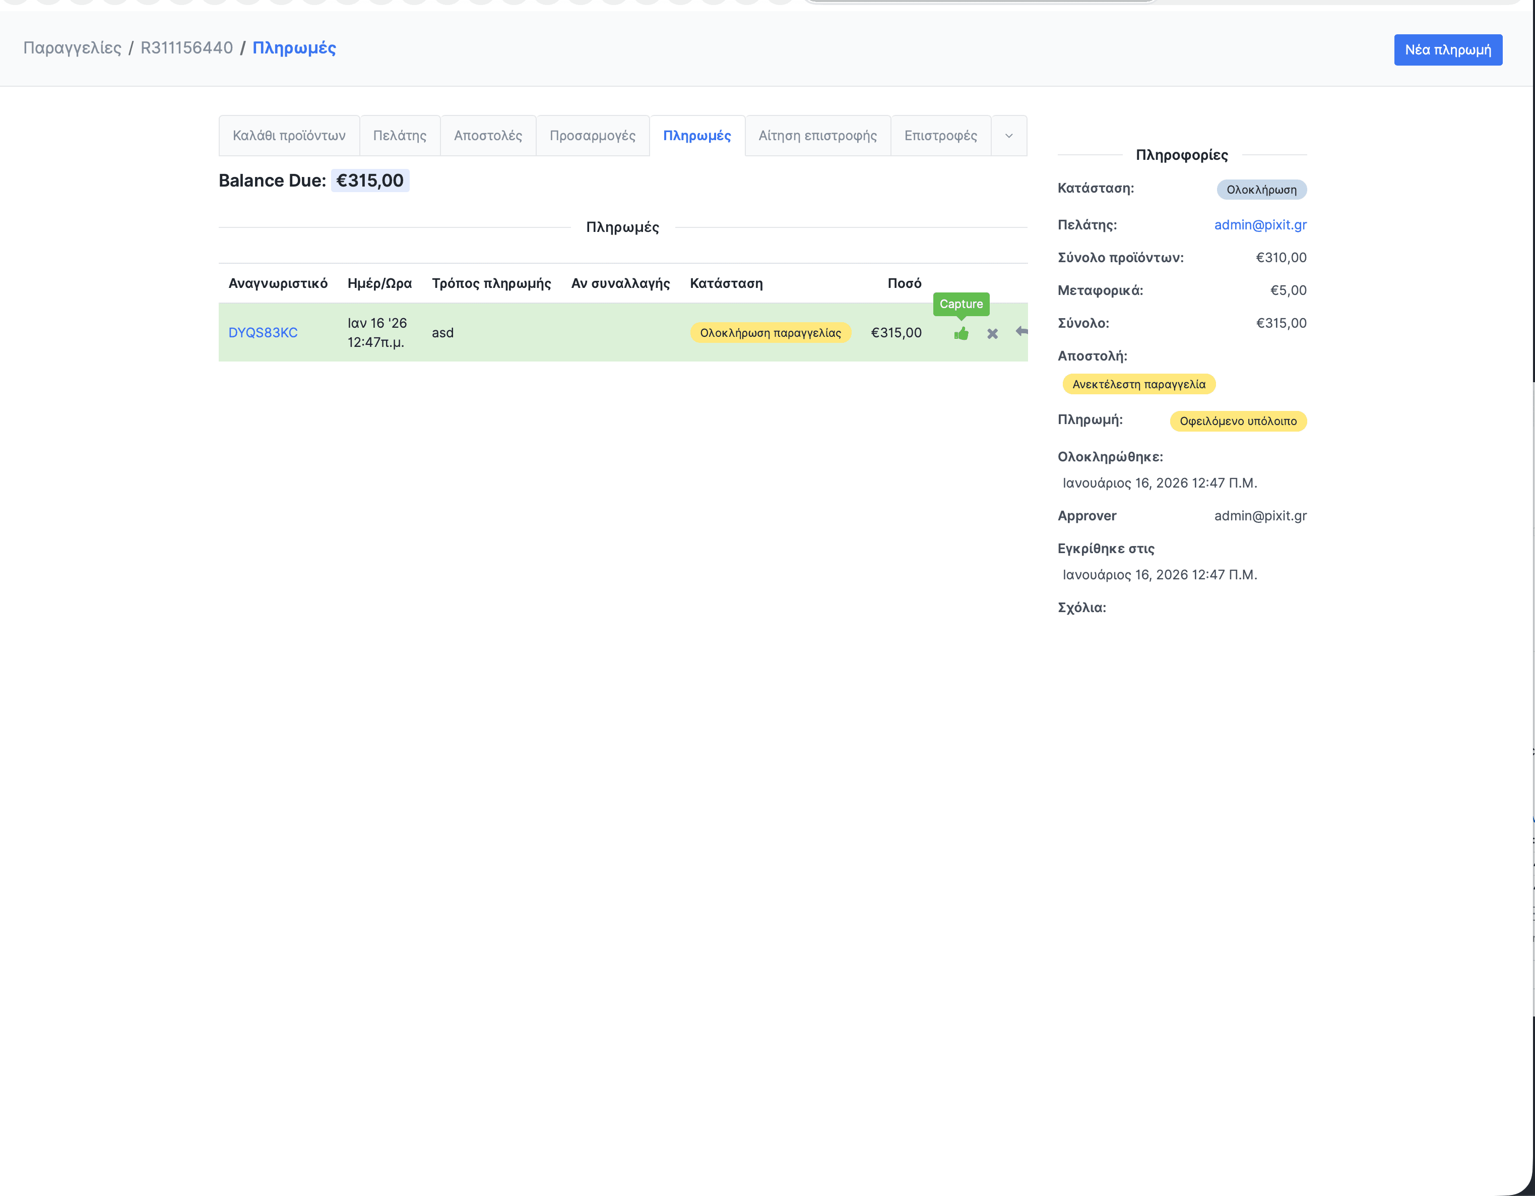Click the green thumbs-up Capture icon
Screen dimensions: 1535x1196
(961, 333)
